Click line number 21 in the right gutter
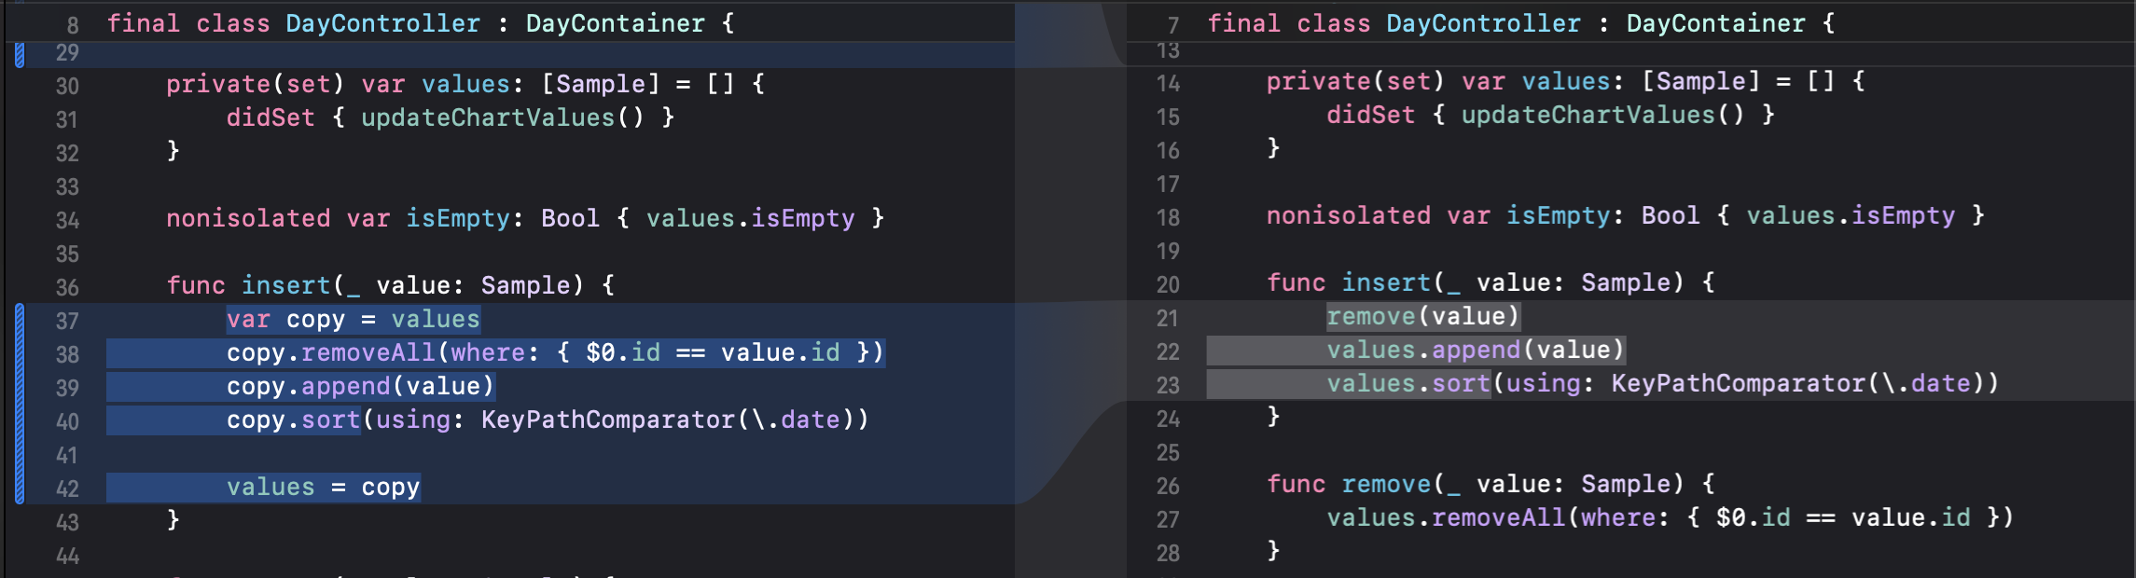Viewport: 2136px width, 578px height. (1168, 319)
